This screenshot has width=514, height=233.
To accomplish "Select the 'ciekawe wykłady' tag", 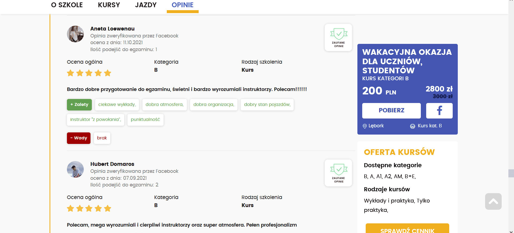I will click(117, 105).
